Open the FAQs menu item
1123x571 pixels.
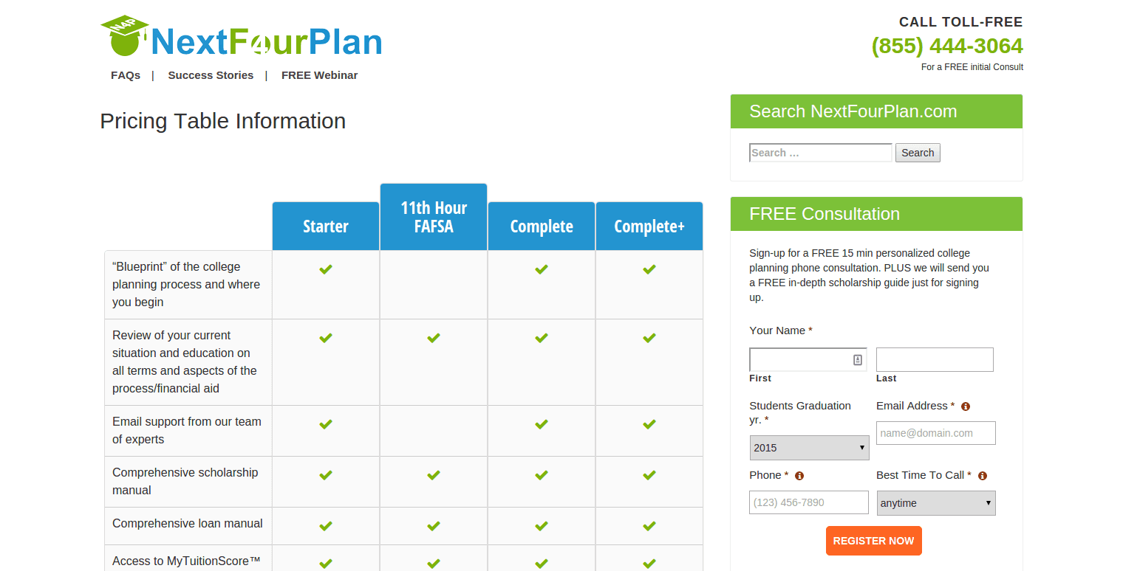[x=126, y=75]
